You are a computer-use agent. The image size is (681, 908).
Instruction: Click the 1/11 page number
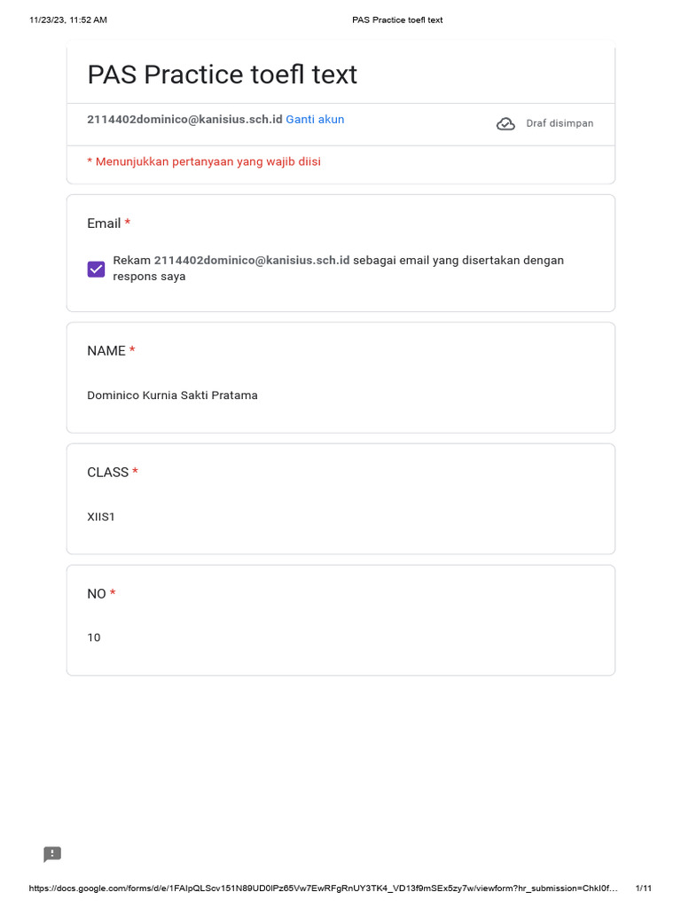pyautogui.click(x=644, y=888)
